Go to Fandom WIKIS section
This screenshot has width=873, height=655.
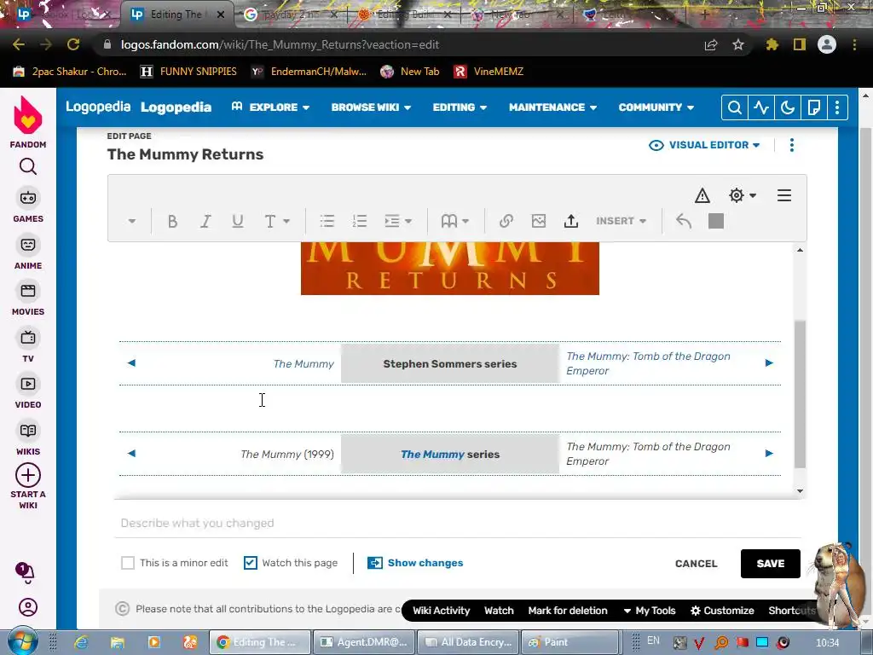pyautogui.click(x=28, y=439)
